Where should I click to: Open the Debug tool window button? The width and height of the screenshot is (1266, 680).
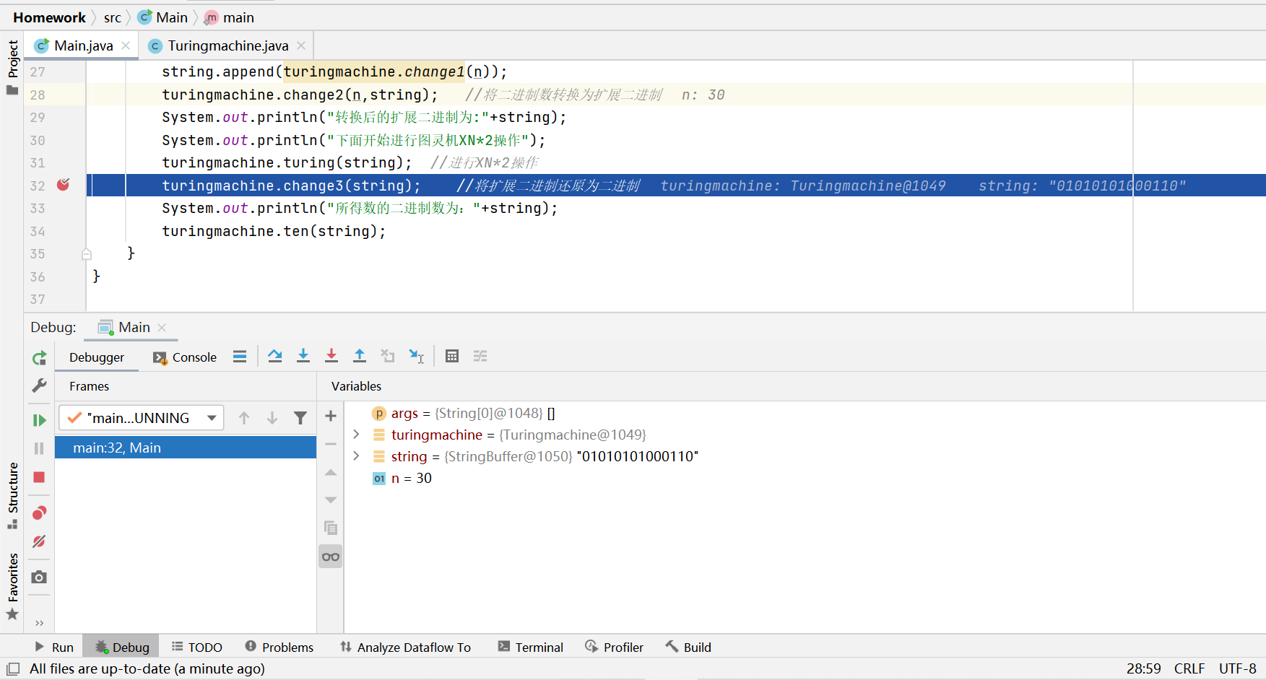point(121,647)
